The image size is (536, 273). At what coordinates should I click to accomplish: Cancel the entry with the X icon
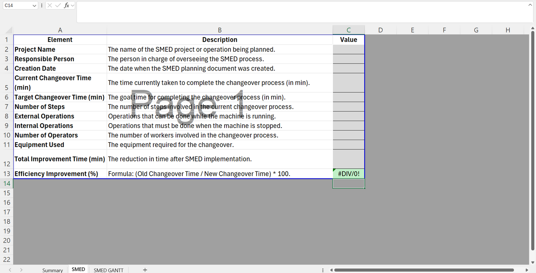point(50,5)
